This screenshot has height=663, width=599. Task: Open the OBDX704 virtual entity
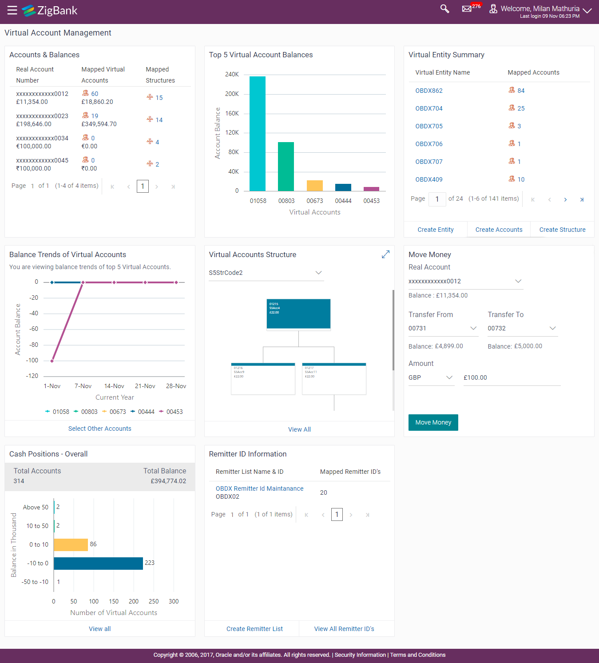tap(429, 108)
